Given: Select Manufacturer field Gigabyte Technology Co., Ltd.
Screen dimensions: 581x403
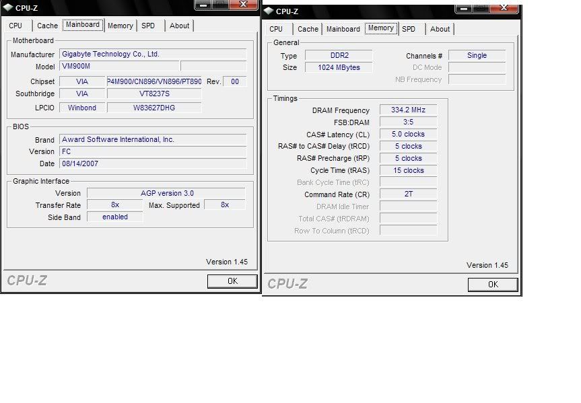Looking at the screenshot, I should (x=153, y=54).
